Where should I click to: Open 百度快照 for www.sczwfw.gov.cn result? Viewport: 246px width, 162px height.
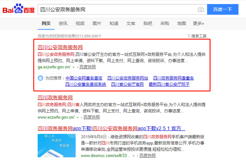click(x=91, y=117)
